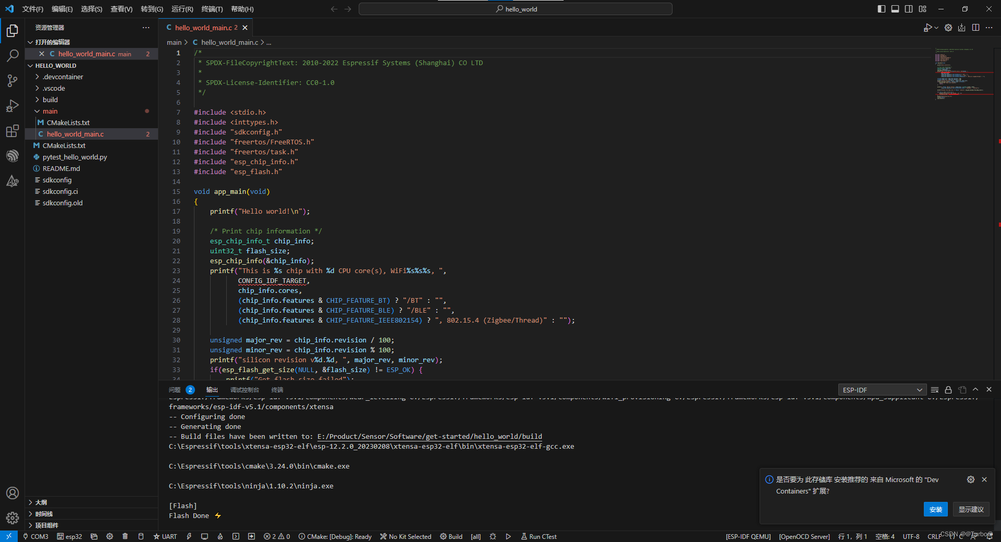Open the Manage gear in activity bar

[13, 518]
